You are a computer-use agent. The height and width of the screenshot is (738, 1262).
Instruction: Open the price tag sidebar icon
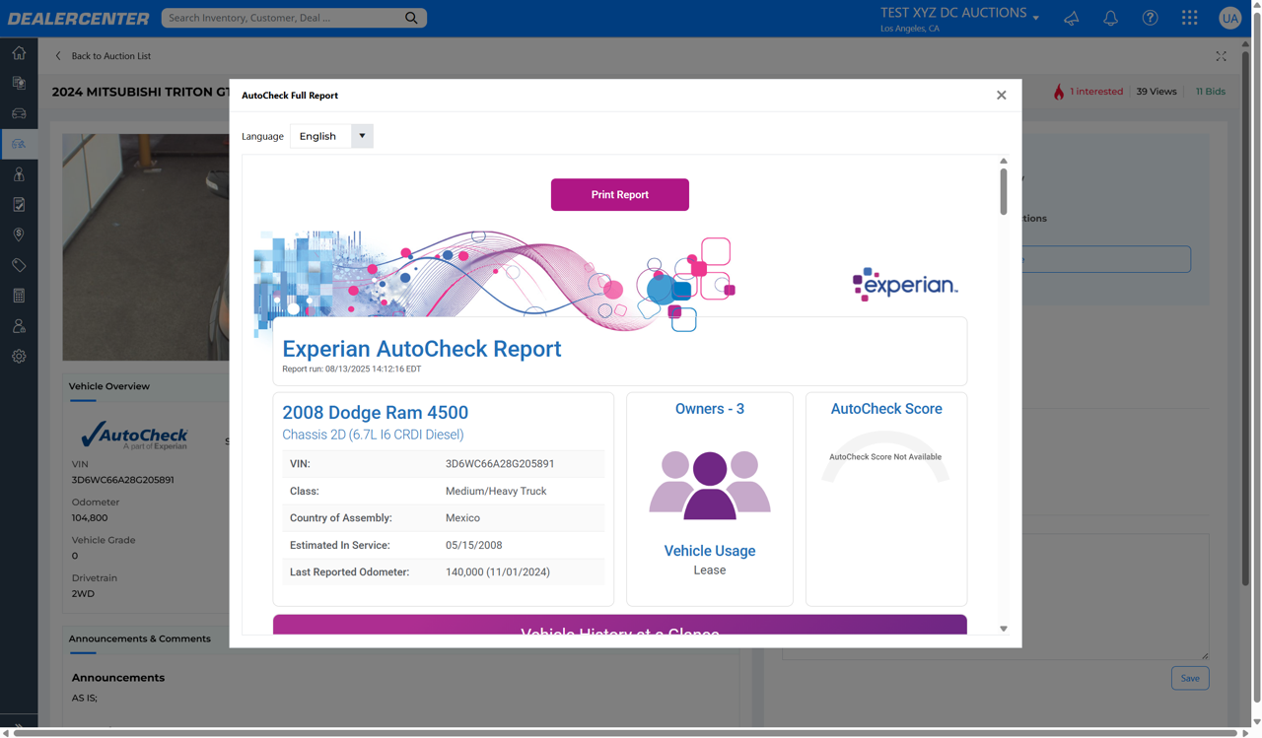[19, 266]
